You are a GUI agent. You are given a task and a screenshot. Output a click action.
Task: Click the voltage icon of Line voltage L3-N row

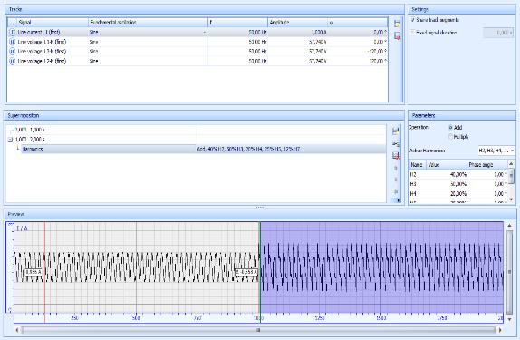point(12,52)
